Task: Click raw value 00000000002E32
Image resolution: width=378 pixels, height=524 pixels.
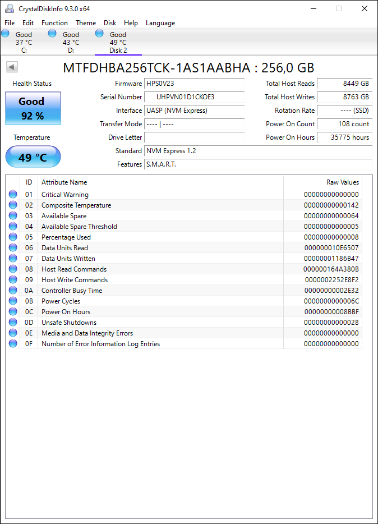Action: [331, 291]
